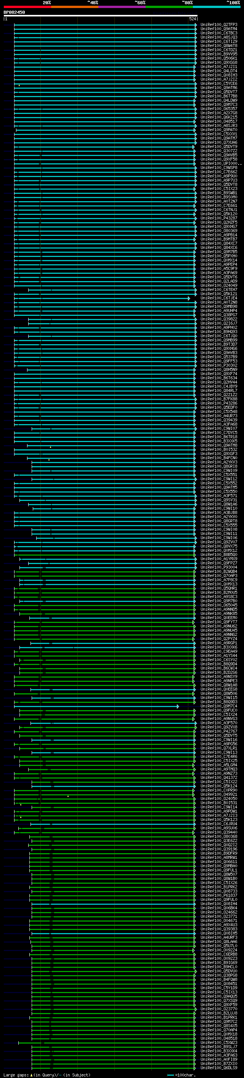The width and height of the screenshot is (244, 1078).
Task: Click the green ~80% identity legend segment
Action: point(169,7)
